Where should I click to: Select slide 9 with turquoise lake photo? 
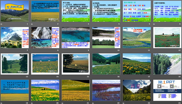tap(76, 38)
